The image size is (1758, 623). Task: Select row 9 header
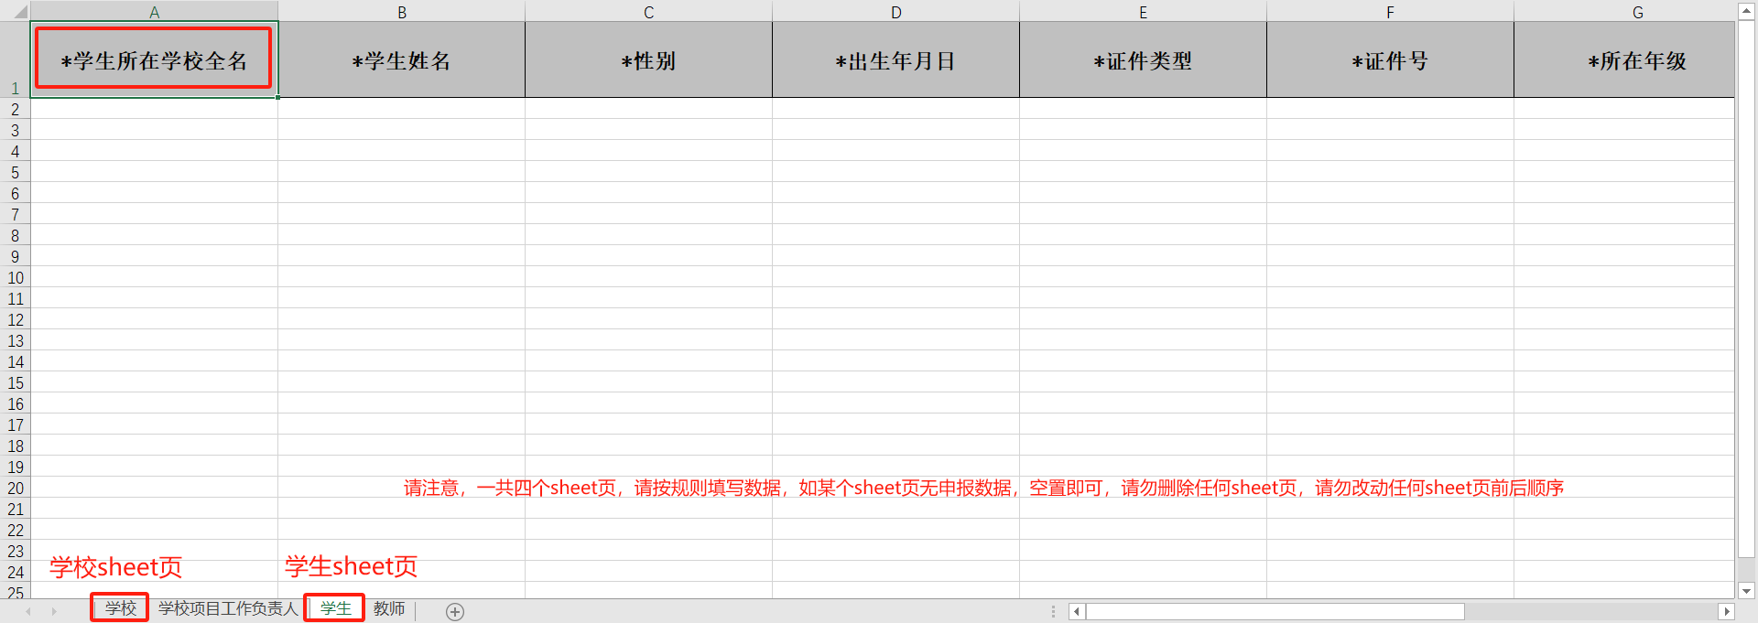(16, 256)
